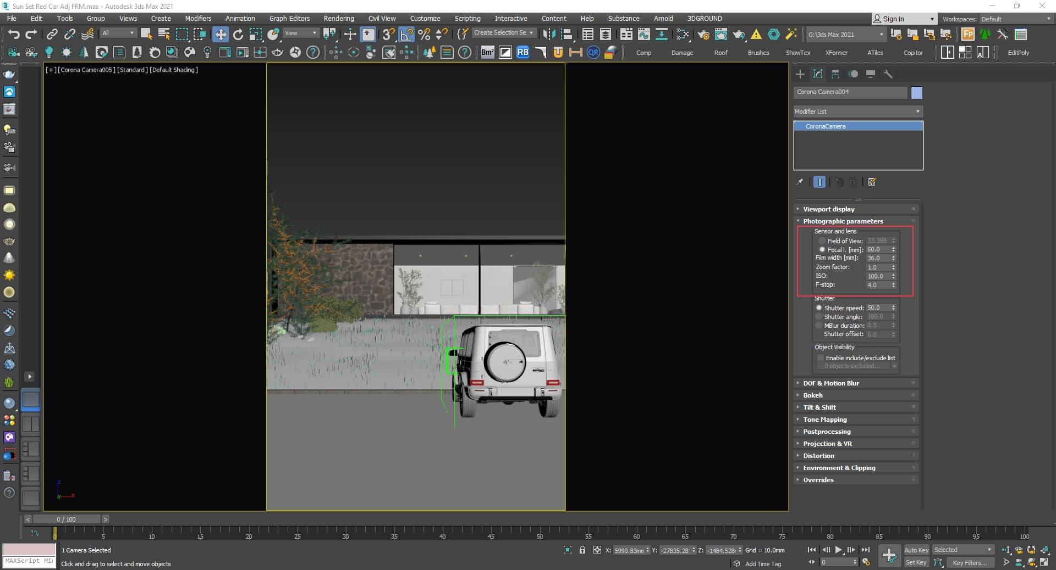Open the Modifier List dropdown
Viewport: 1056px width, 570px height.
tap(857, 111)
